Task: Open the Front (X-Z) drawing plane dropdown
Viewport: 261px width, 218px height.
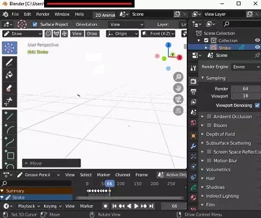Action: click(158, 34)
